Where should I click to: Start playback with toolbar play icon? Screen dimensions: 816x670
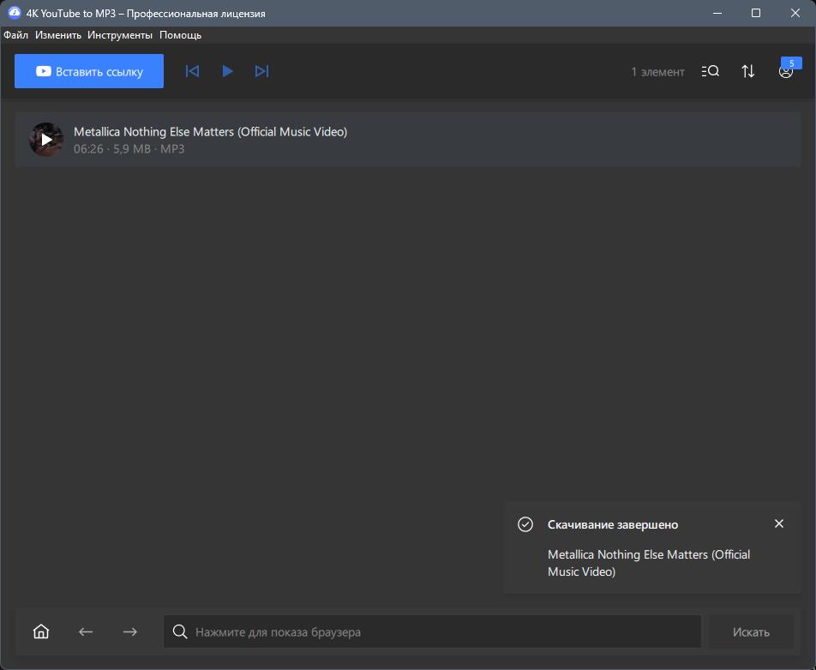coord(227,71)
